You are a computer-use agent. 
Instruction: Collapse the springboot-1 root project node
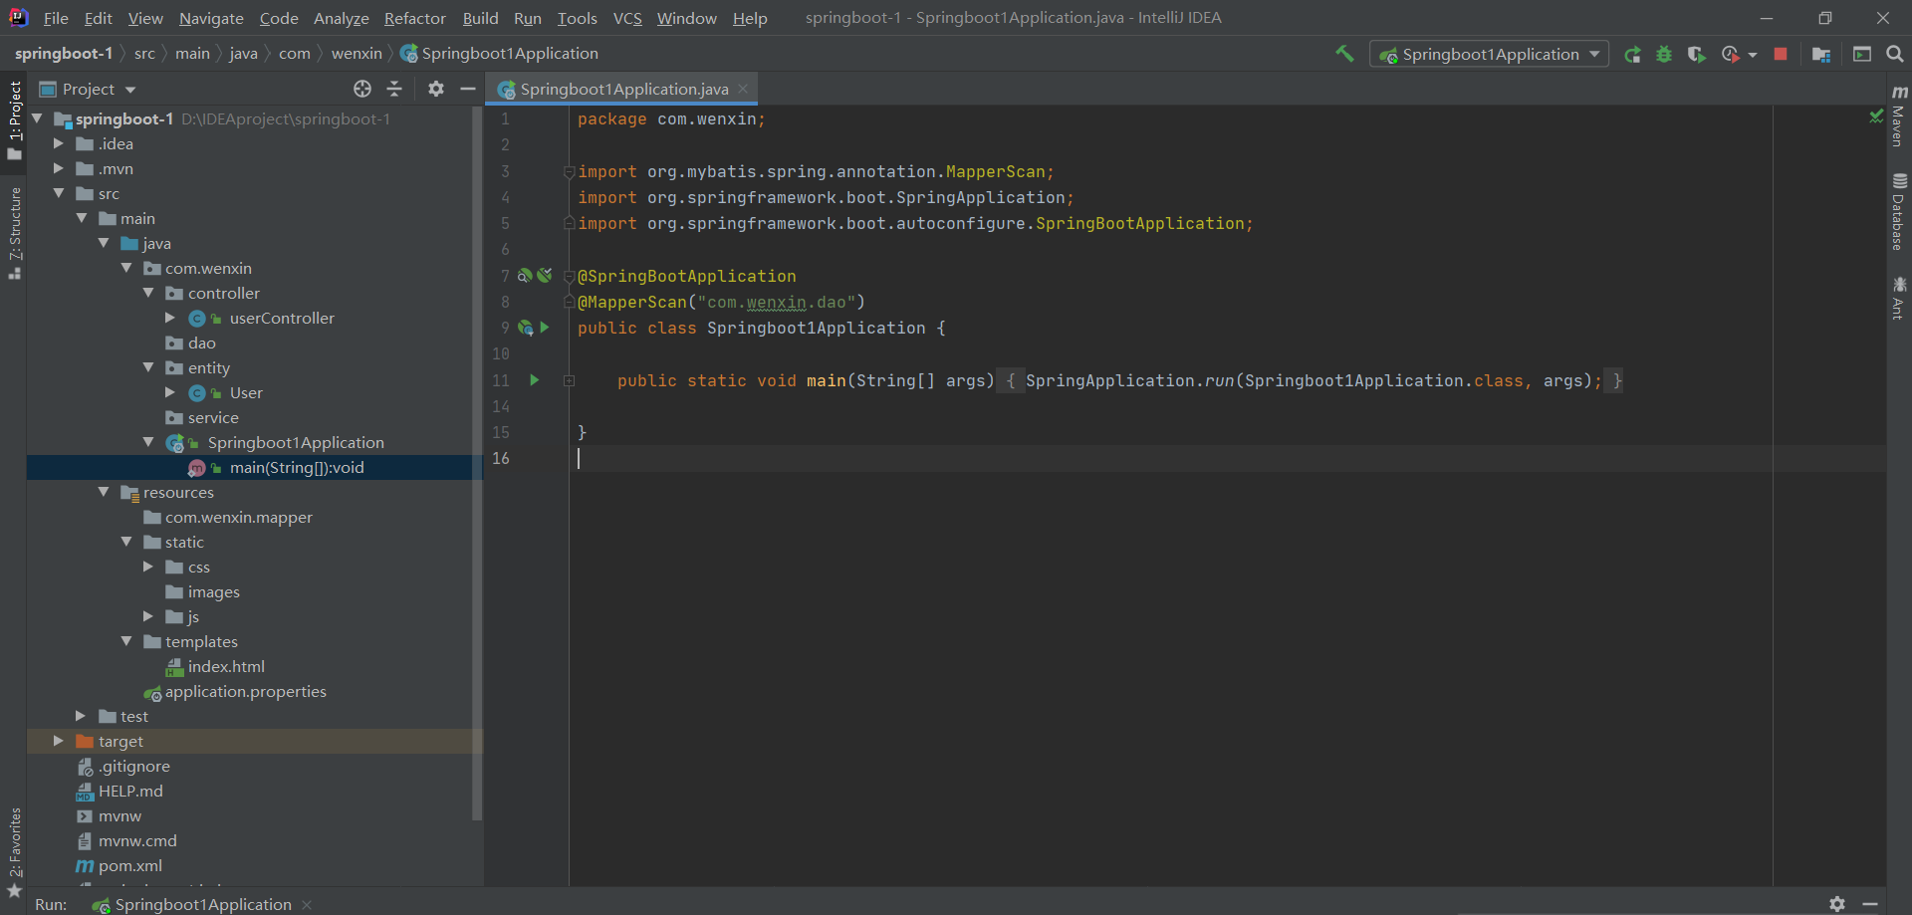(38, 118)
